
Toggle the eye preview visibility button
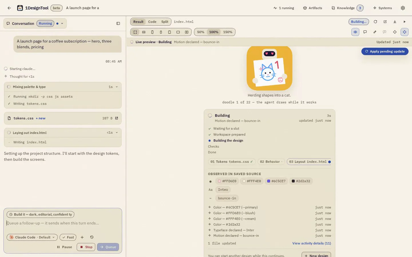click(355, 32)
